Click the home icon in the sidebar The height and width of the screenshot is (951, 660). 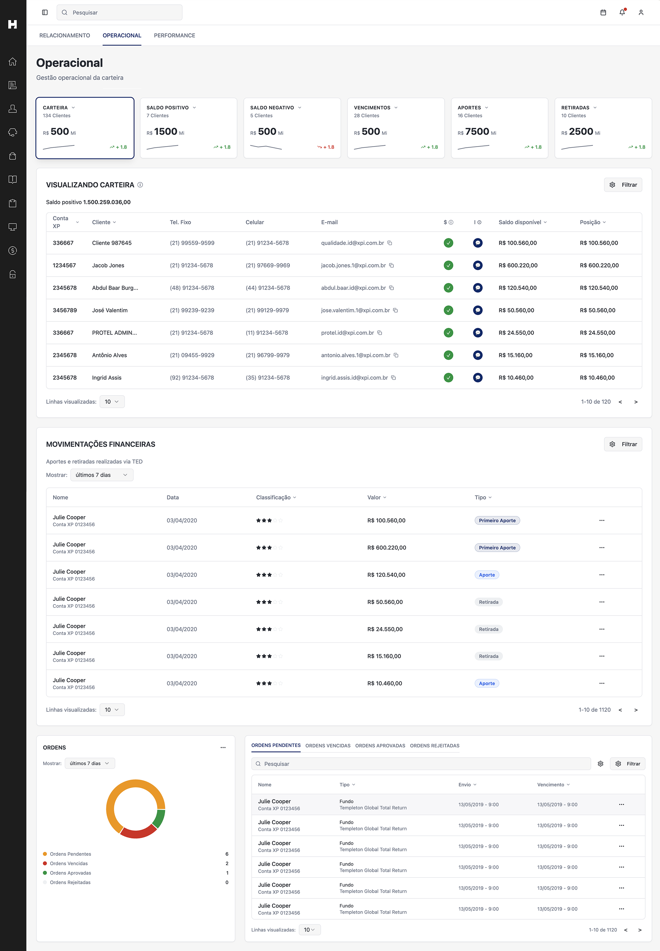(13, 61)
